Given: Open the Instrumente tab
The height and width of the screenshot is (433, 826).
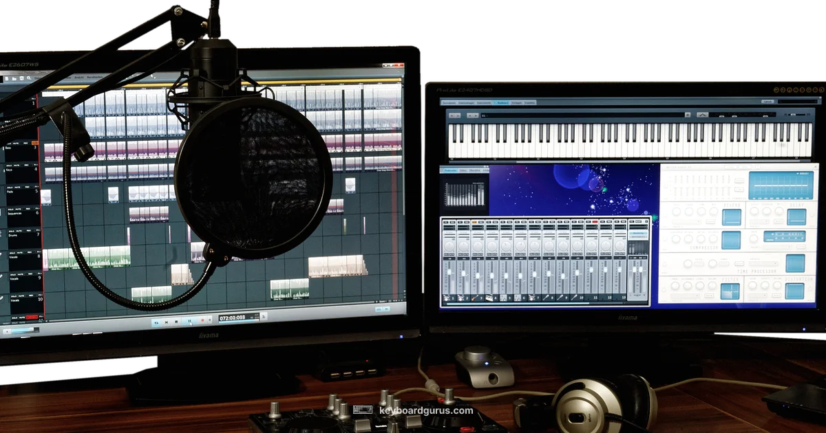Looking at the screenshot, I should 483,102.
